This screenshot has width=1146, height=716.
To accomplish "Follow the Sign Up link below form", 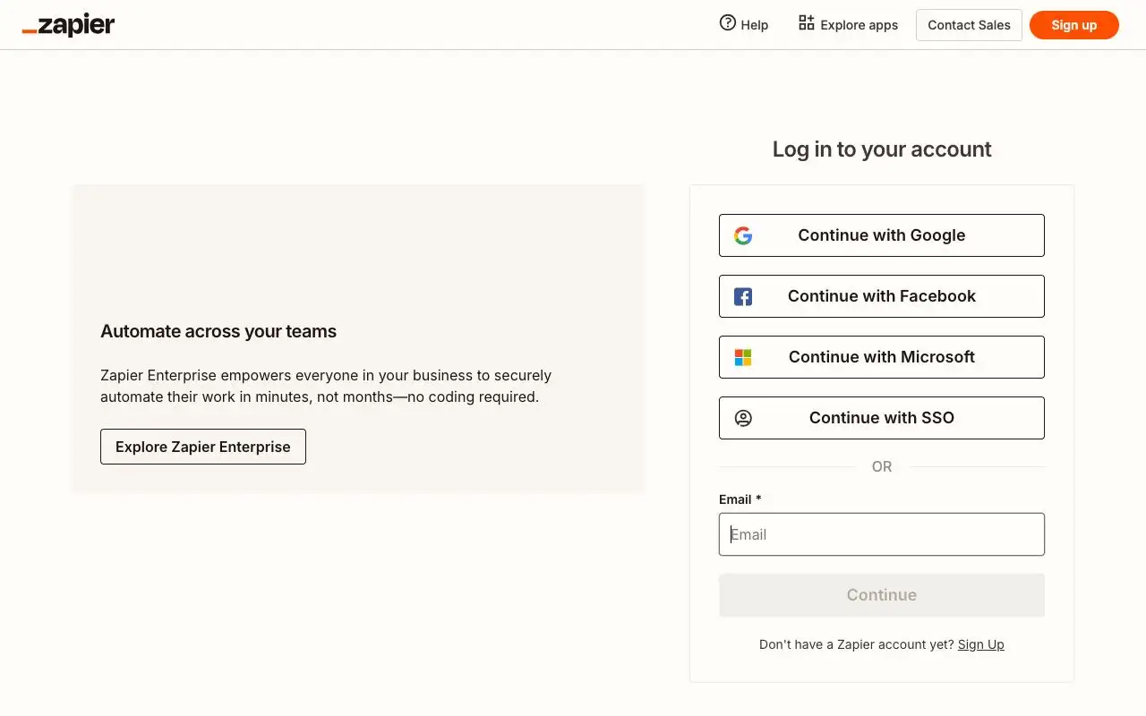I will [981, 644].
